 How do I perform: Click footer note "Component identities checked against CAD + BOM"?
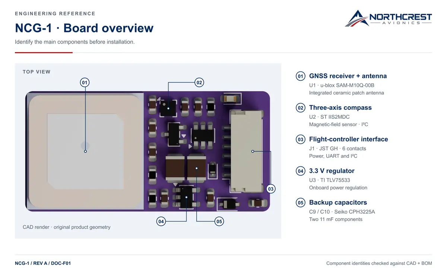pyautogui.click(x=379, y=263)
